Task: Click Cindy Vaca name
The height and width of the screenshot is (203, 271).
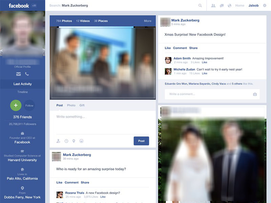Action: (x=218, y=84)
